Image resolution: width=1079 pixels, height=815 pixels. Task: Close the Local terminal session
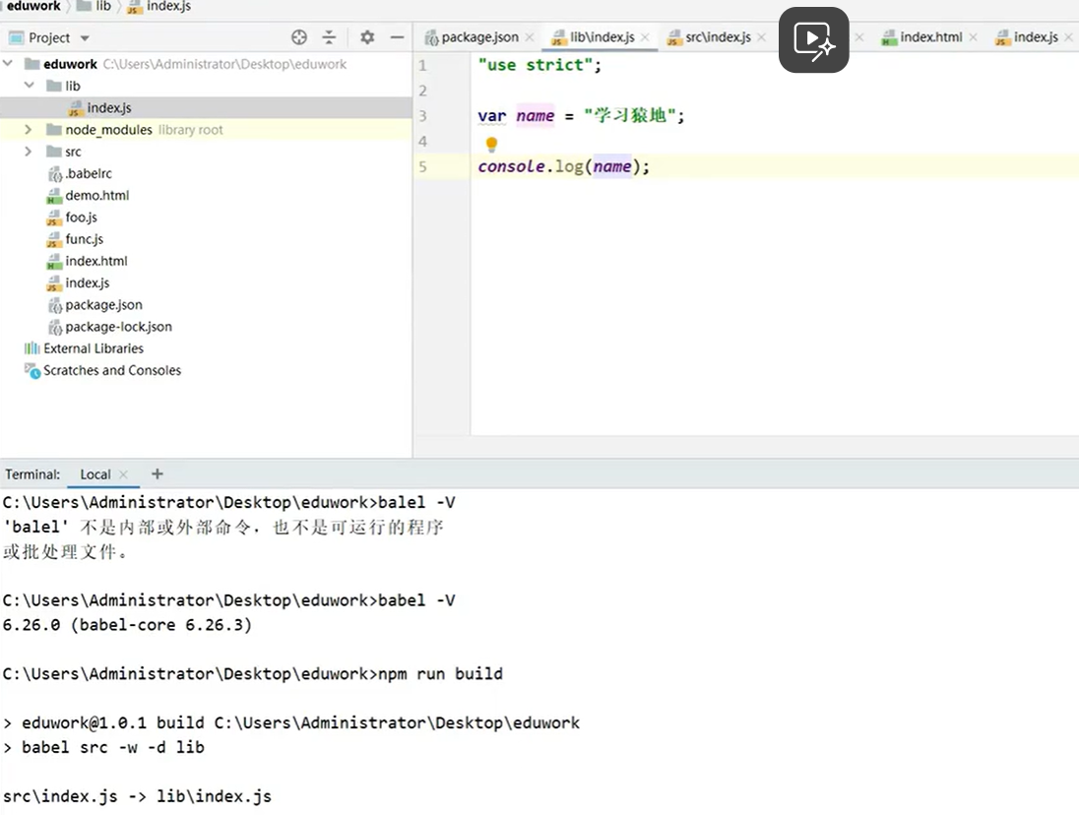coord(123,474)
